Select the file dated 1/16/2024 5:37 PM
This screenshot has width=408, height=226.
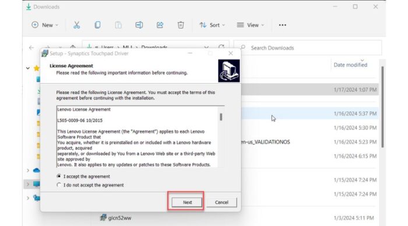pos(309,114)
